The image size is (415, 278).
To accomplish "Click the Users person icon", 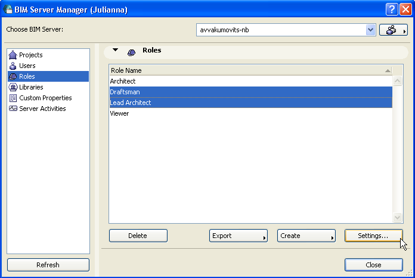I will 13,66.
